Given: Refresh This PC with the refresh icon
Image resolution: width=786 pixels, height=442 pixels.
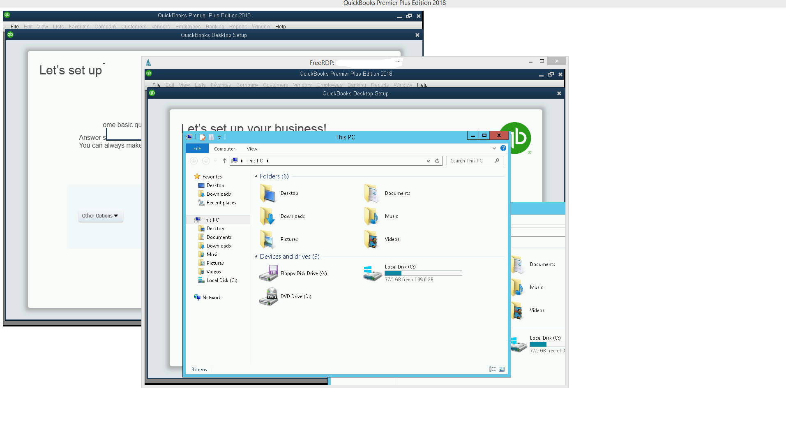Looking at the screenshot, I should pyautogui.click(x=436, y=161).
